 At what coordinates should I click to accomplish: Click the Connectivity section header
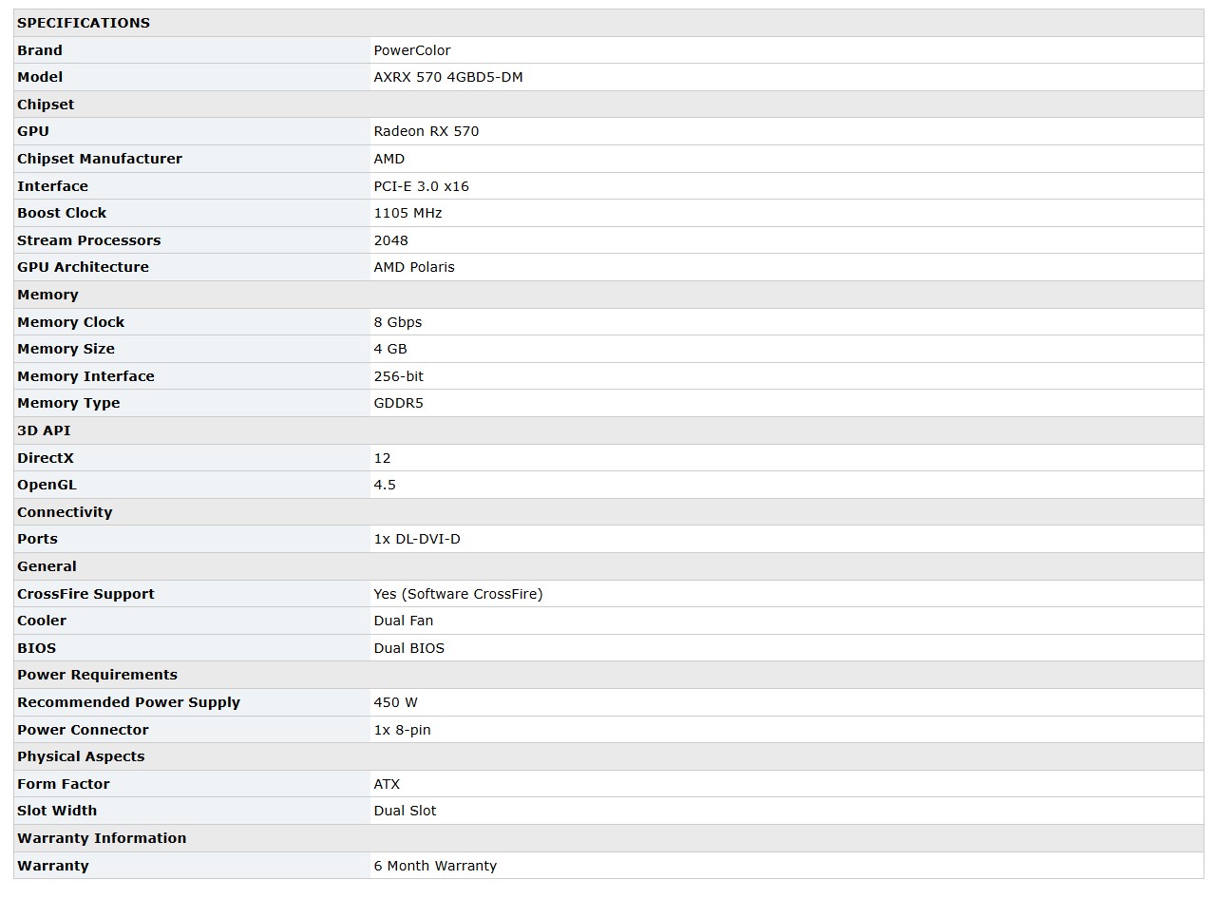pos(608,512)
